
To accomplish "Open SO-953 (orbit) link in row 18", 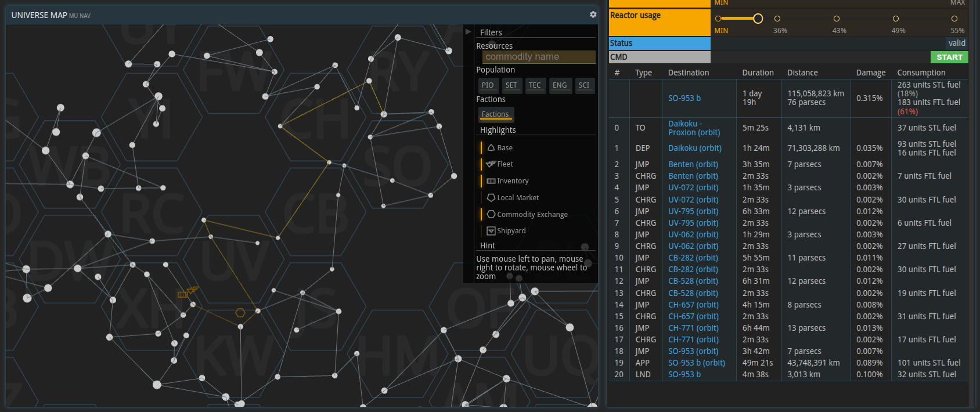I will pyautogui.click(x=693, y=351).
